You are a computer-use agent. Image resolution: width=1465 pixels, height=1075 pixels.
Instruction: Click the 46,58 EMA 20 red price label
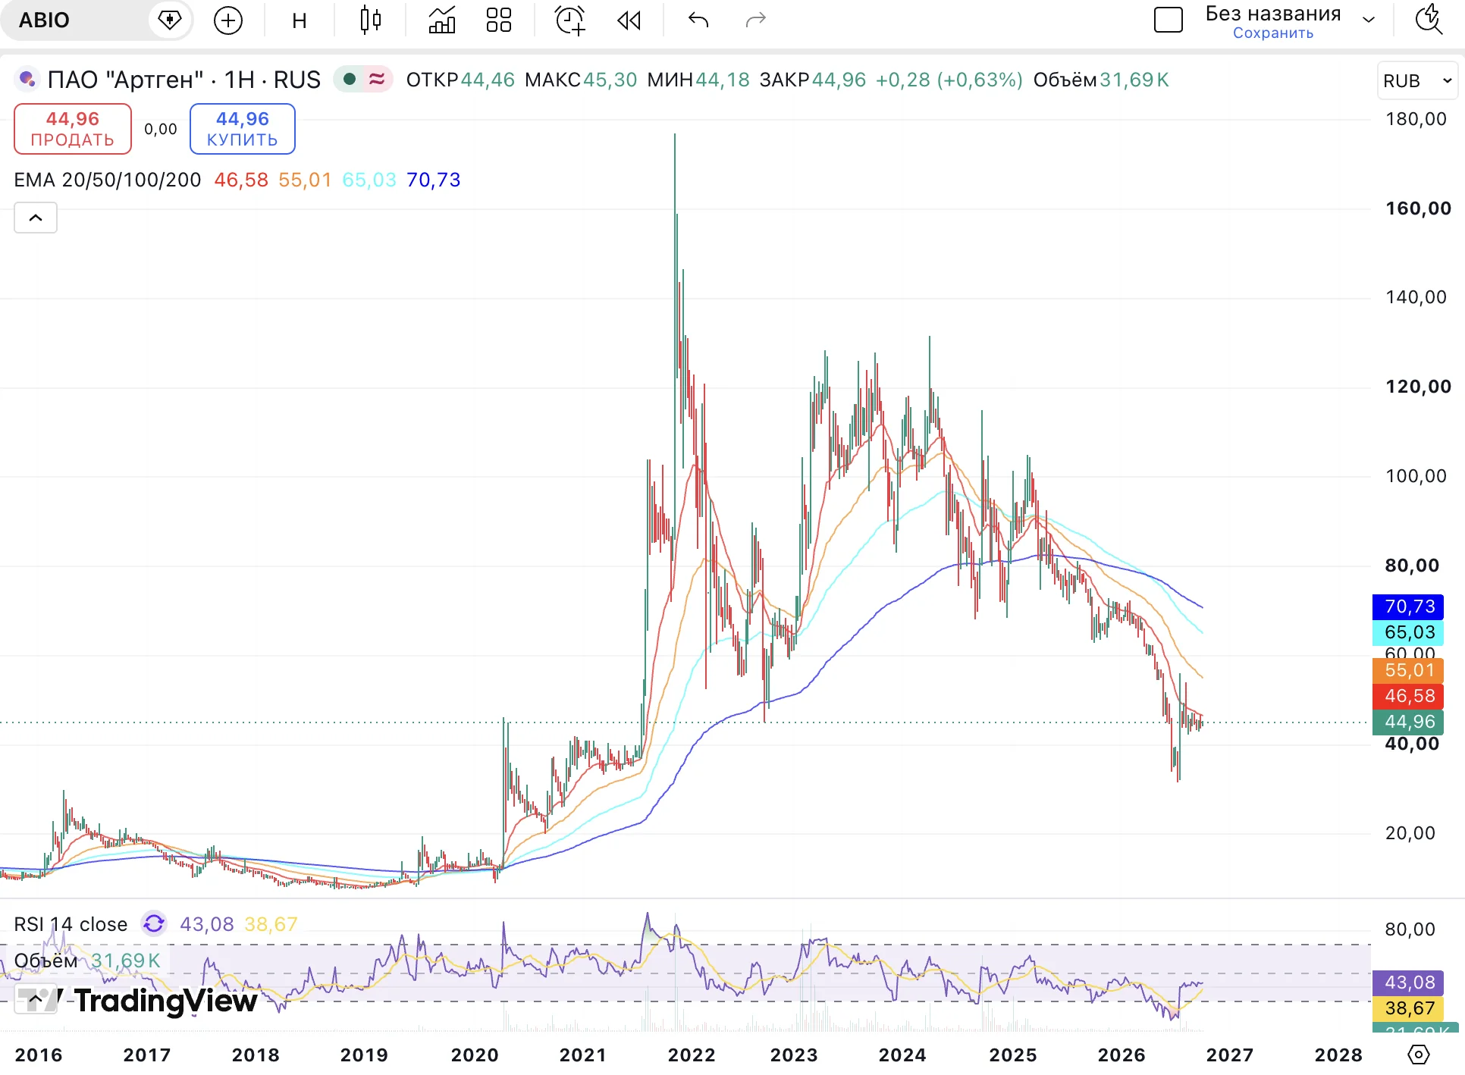[1409, 696]
